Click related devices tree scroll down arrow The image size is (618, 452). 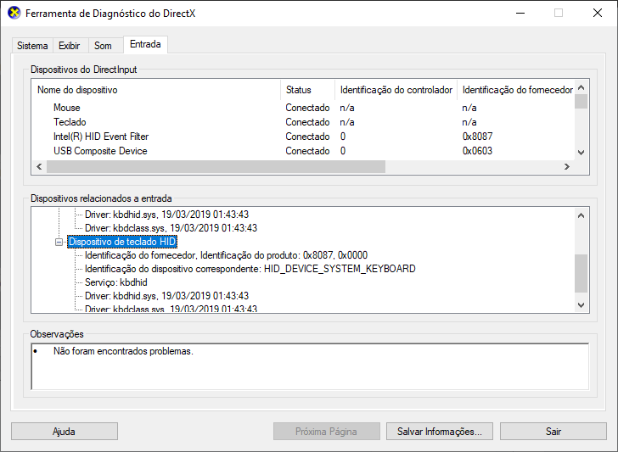[581, 304]
